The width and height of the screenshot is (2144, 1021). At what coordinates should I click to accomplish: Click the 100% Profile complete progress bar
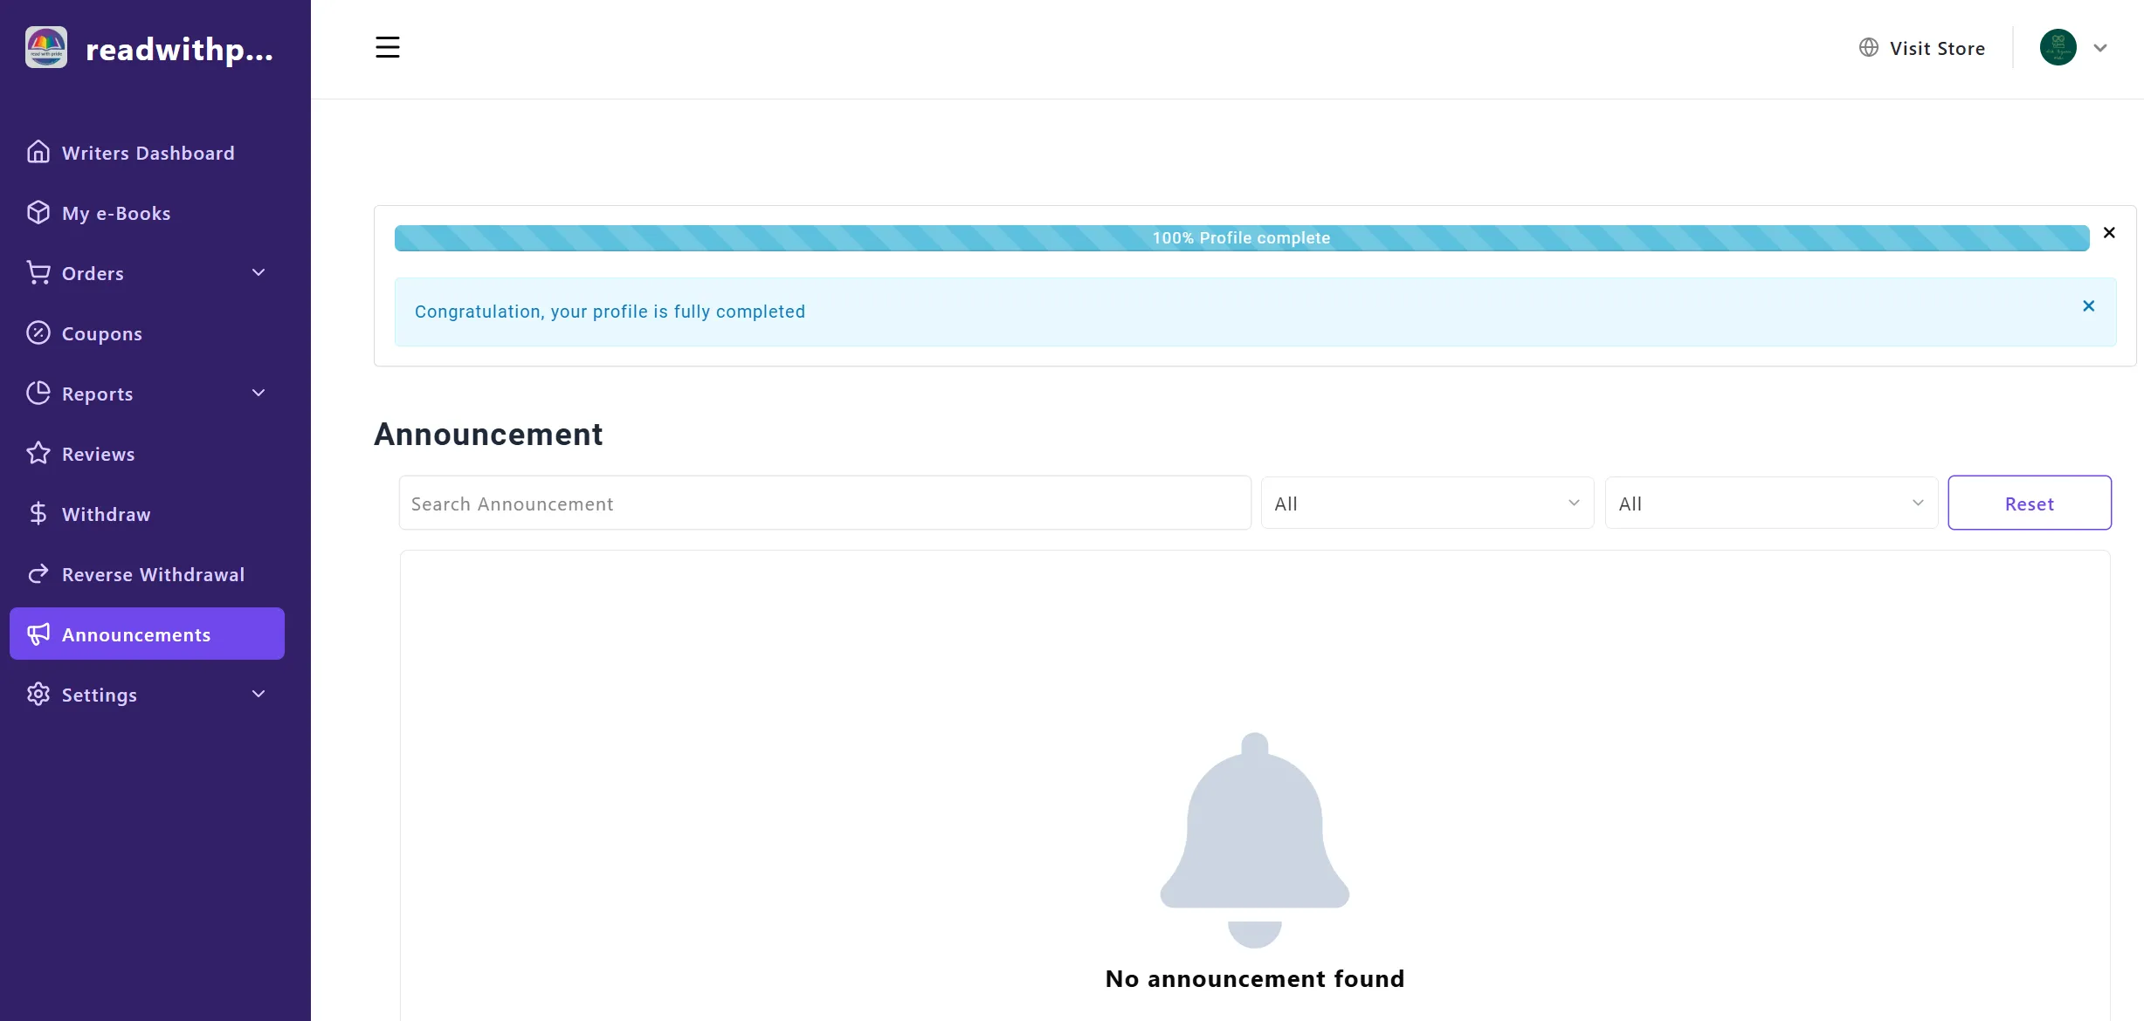[x=1241, y=238]
